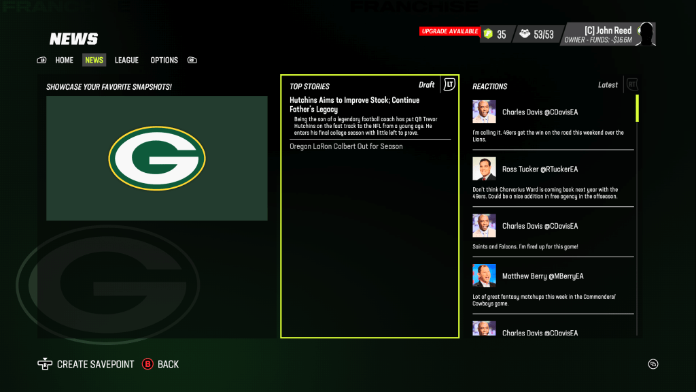The image size is (696, 392).
Task: Change the Draft filter in Top Stories
Action: (426, 85)
